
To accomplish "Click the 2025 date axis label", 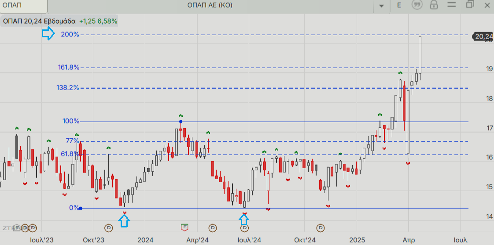I will (x=357, y=240).
